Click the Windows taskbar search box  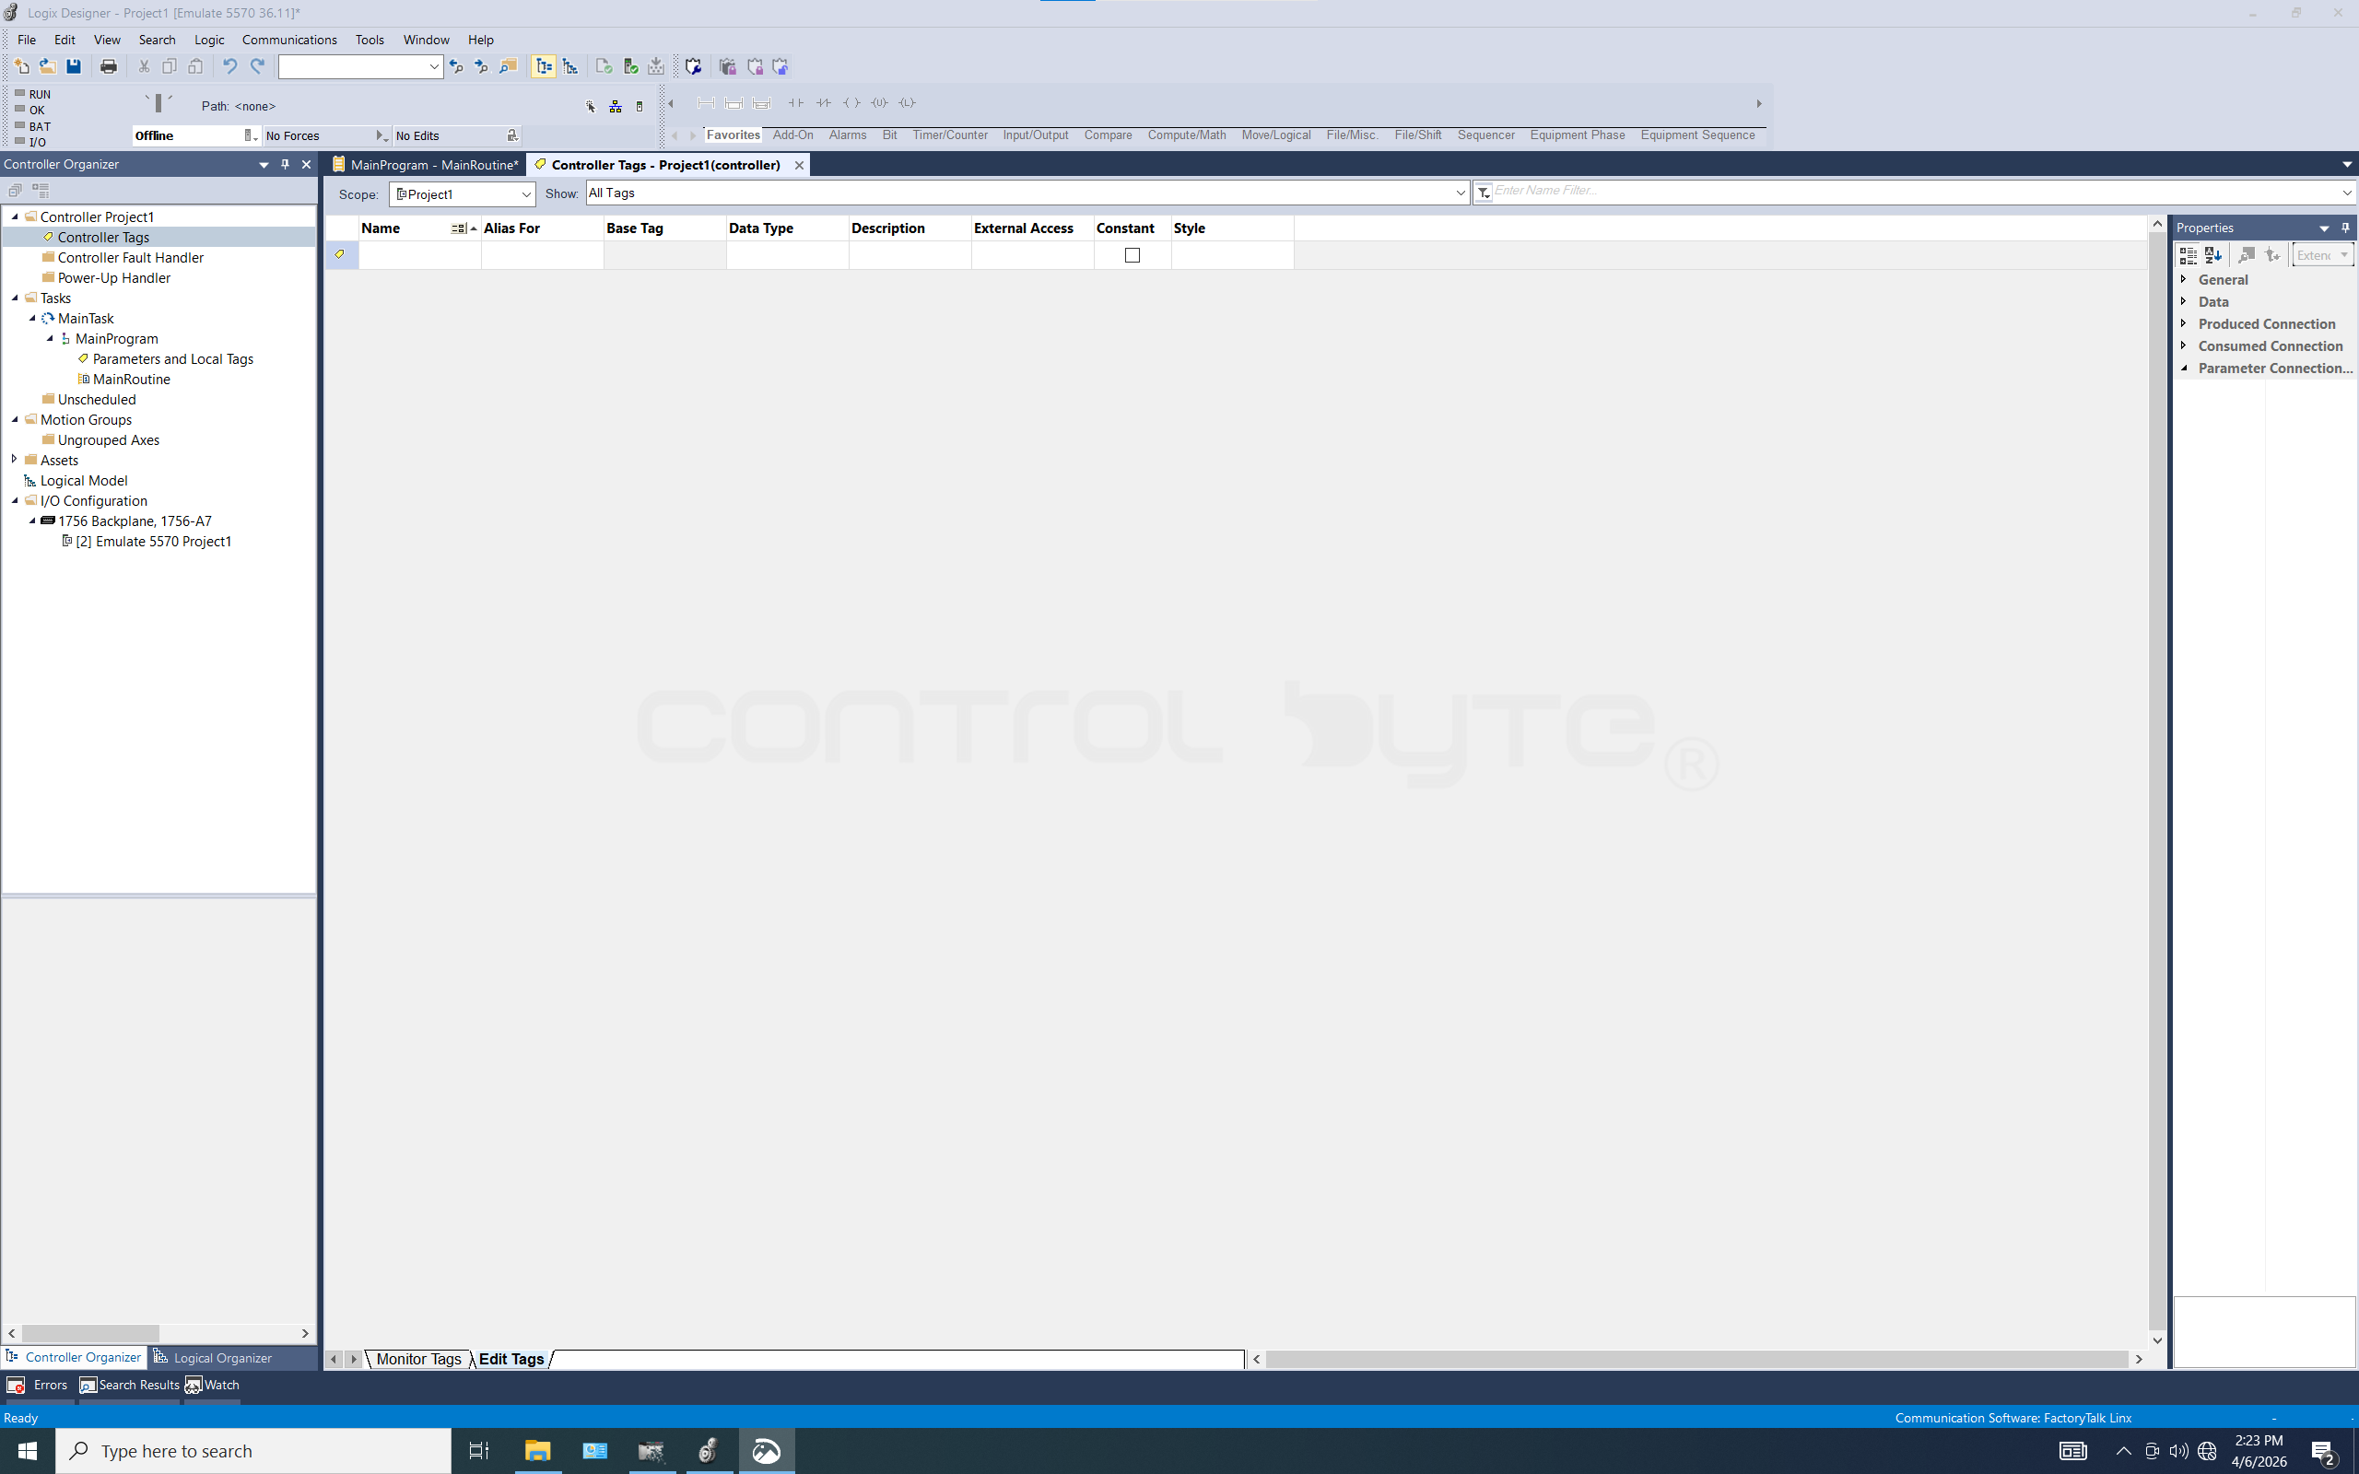[x=253, y=1451]
